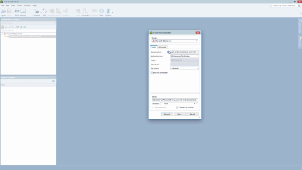
Task: Enable the Connect on startup checkbox
Action: point(177,107)
